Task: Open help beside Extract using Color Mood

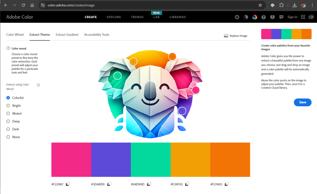Action: click(x=38, y=85)
